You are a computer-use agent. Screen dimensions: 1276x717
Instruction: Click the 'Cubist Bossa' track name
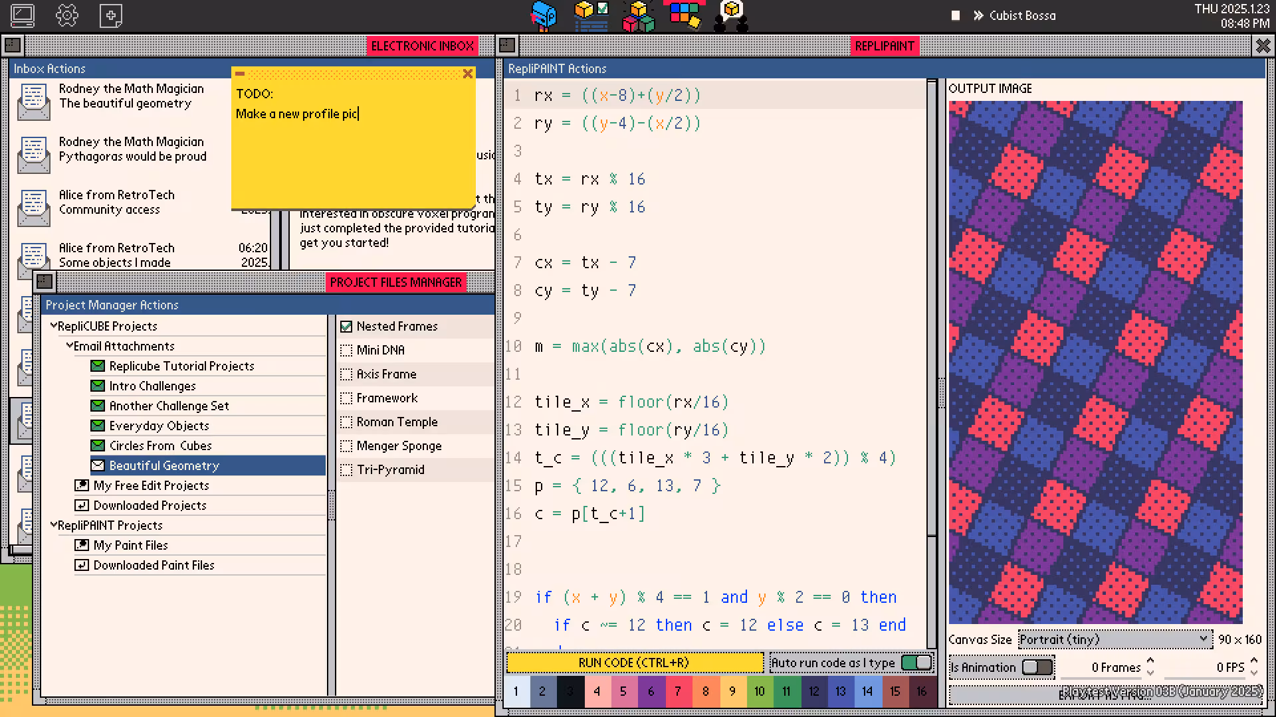coord(1022,15)
